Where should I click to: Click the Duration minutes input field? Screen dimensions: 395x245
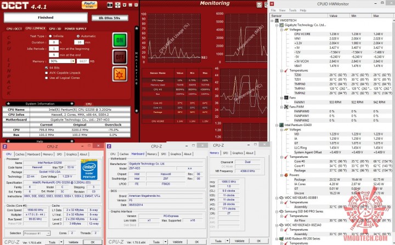pos(79,42)
